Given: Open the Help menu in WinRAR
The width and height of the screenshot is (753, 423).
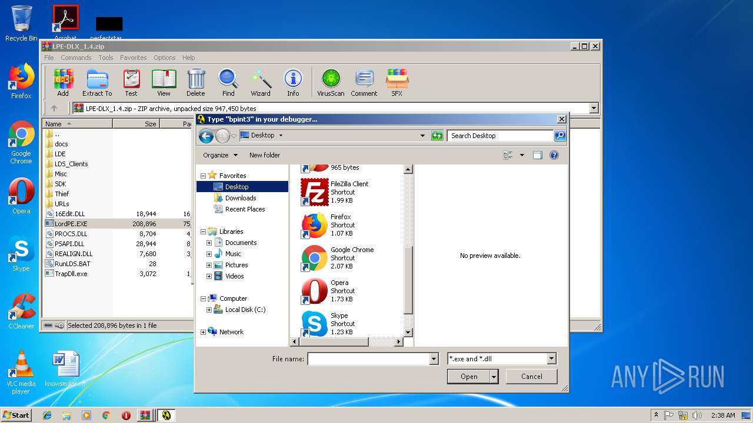Looking at the screenshot, I should coord(188,58).
